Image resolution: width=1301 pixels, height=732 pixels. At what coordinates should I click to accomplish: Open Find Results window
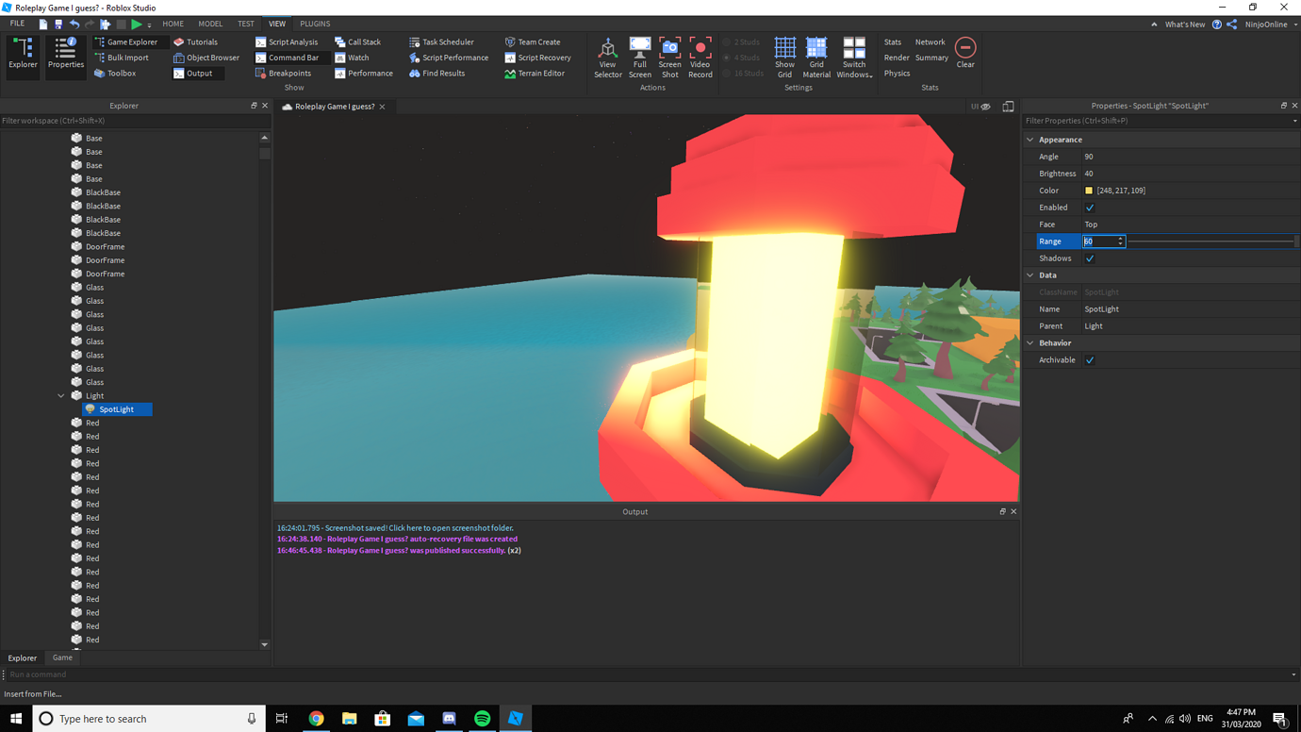436,73
